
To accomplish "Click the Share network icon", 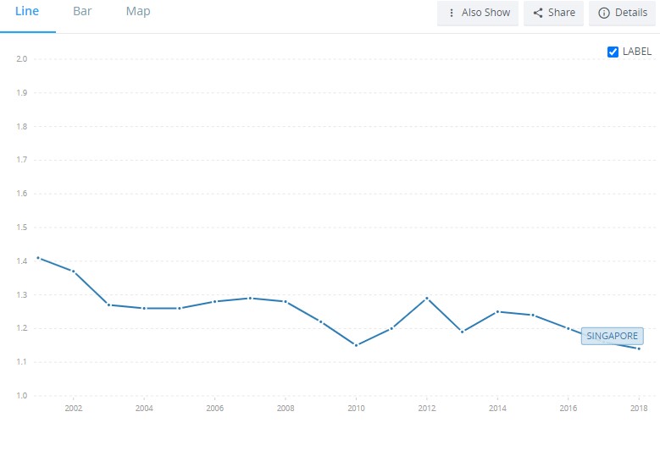I will (538, 13).
